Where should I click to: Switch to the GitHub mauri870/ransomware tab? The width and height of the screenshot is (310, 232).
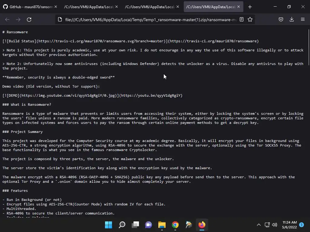pyautogui.click(x=30, y=7)
